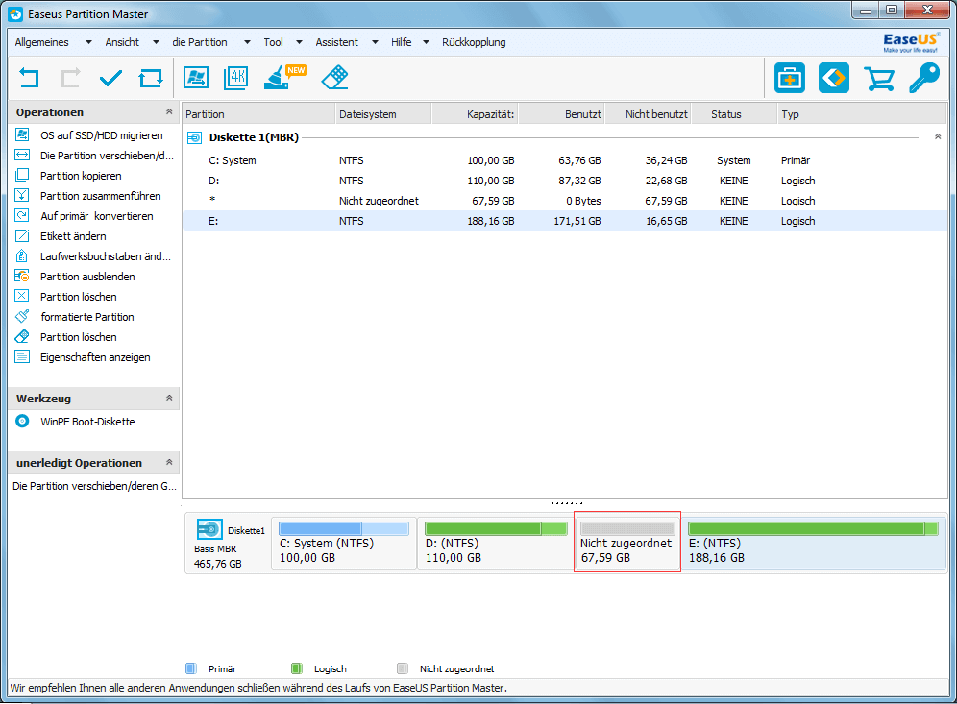Open the Allgemeines menu
Screen dimensions: 957x704
(x=41, y=42)
